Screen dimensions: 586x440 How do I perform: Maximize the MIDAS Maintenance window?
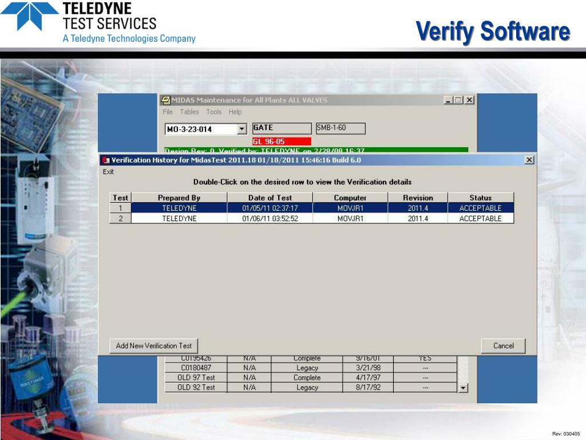(458, 100)
